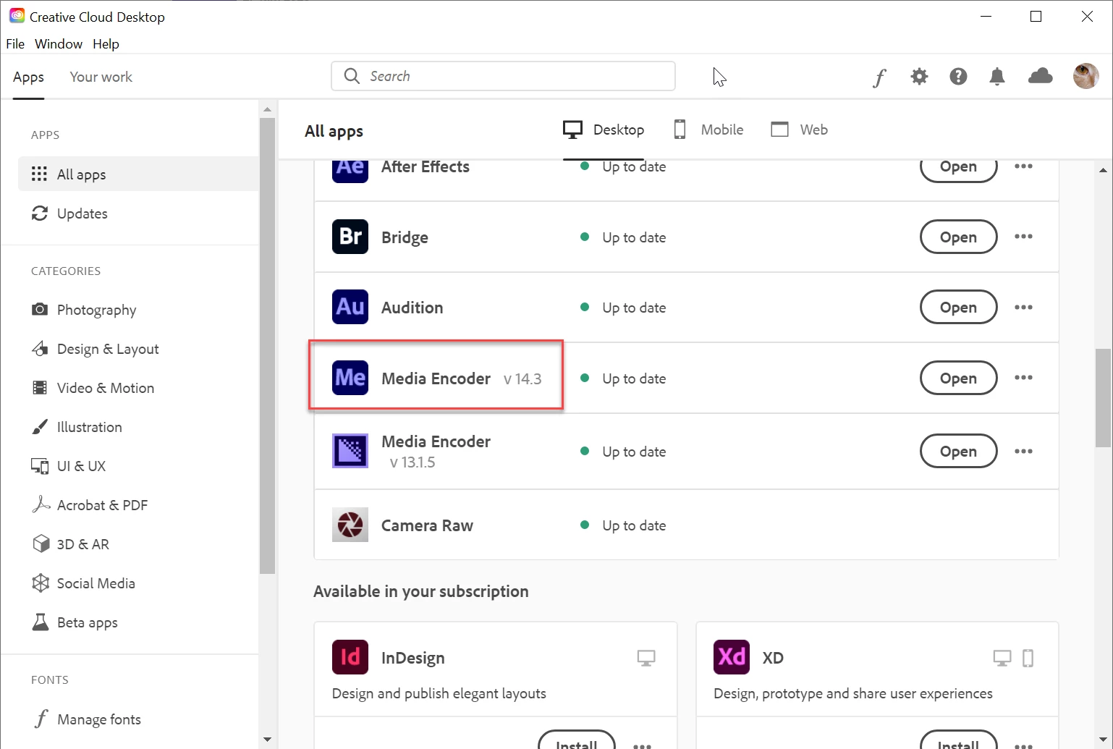Click the search magnifier icon
Image resolution: width=1113 pixels, height=749 pixels.
(352, 76)
